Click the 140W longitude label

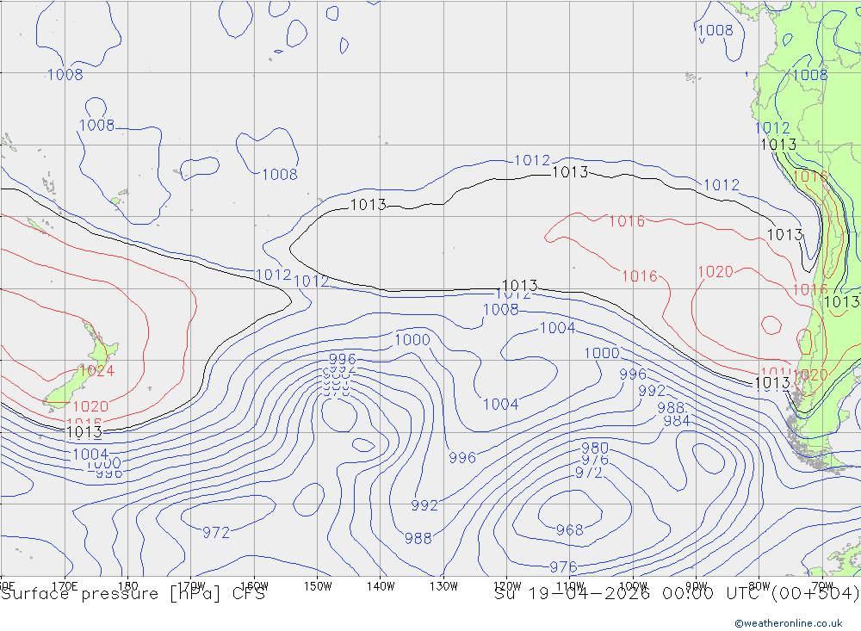pyautogui.click(x=381, y=586)
